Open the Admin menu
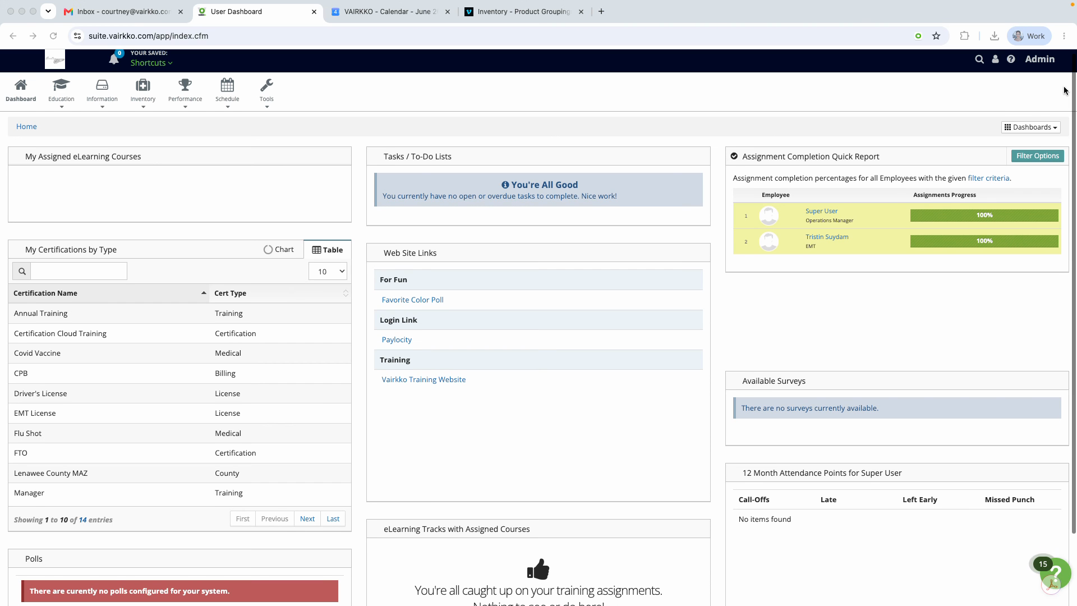This screenshot has height=606, width=1077. (x=1040, y=59)
